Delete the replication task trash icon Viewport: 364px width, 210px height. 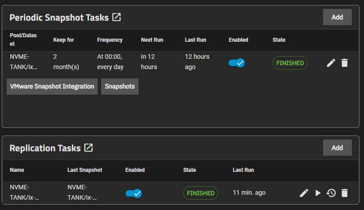click(345, 193)
